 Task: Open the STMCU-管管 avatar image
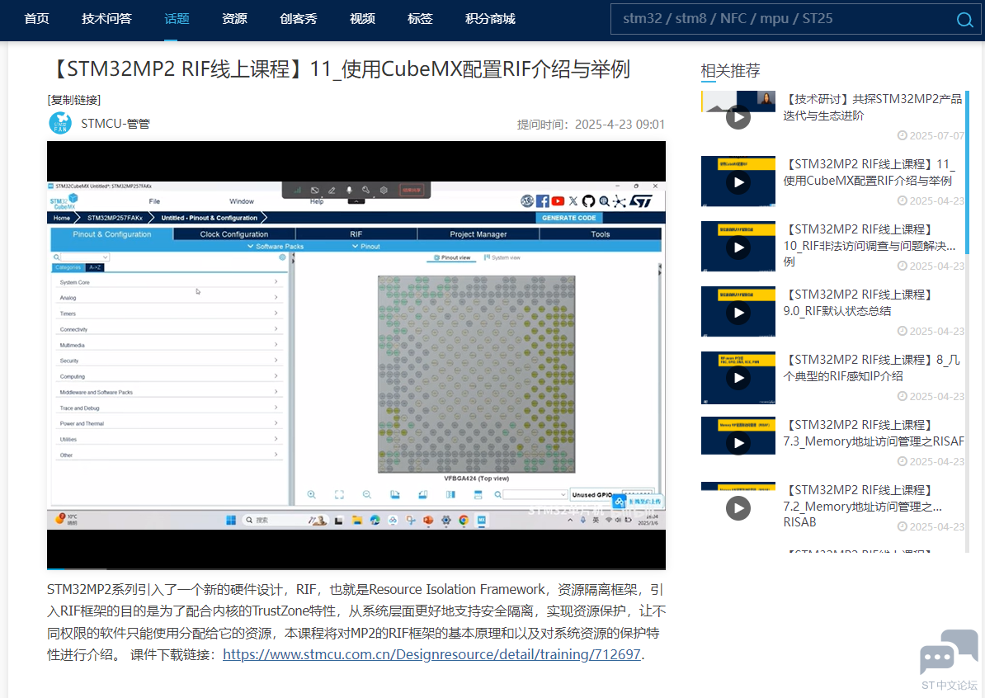coord(60,123)
